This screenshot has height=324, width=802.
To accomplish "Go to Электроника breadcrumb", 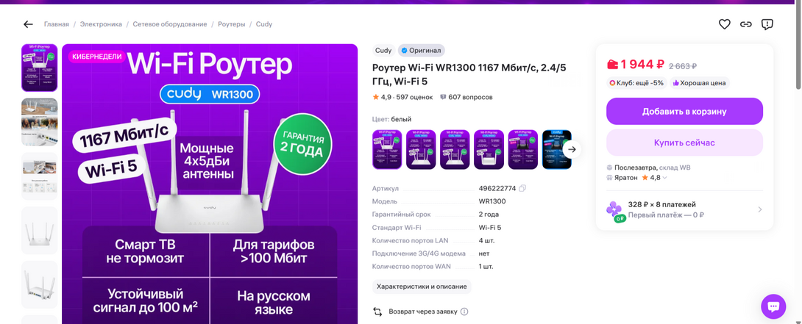I will [x=101, y=24].
